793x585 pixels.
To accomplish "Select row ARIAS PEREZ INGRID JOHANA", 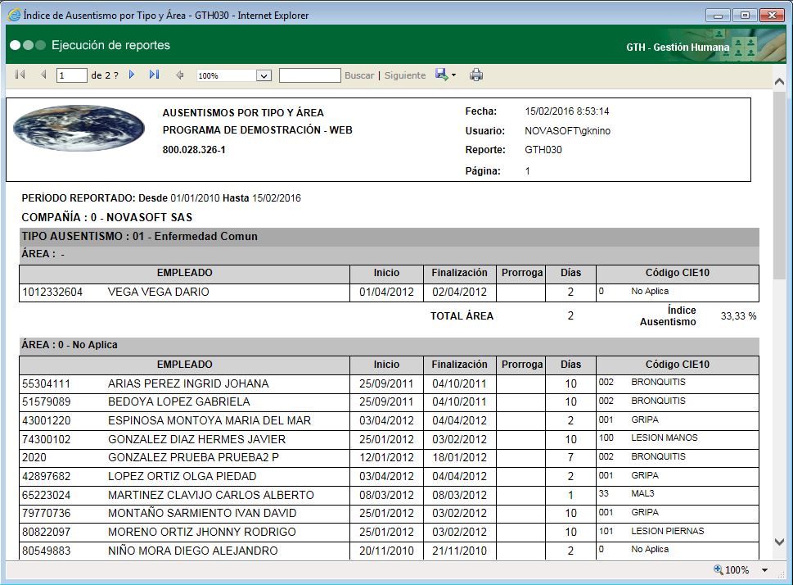I will (389, 383).
